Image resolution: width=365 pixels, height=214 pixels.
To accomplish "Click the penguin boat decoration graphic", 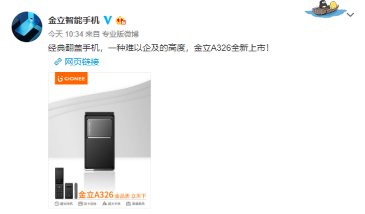I will point(325,8).
